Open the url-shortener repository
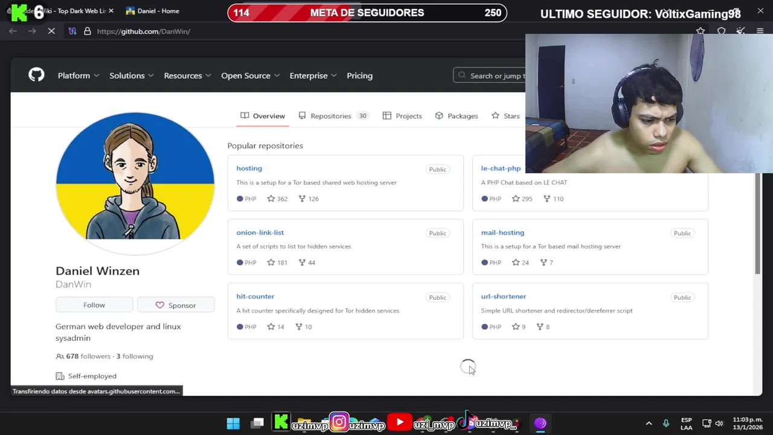773x435 pixels. 503,297
